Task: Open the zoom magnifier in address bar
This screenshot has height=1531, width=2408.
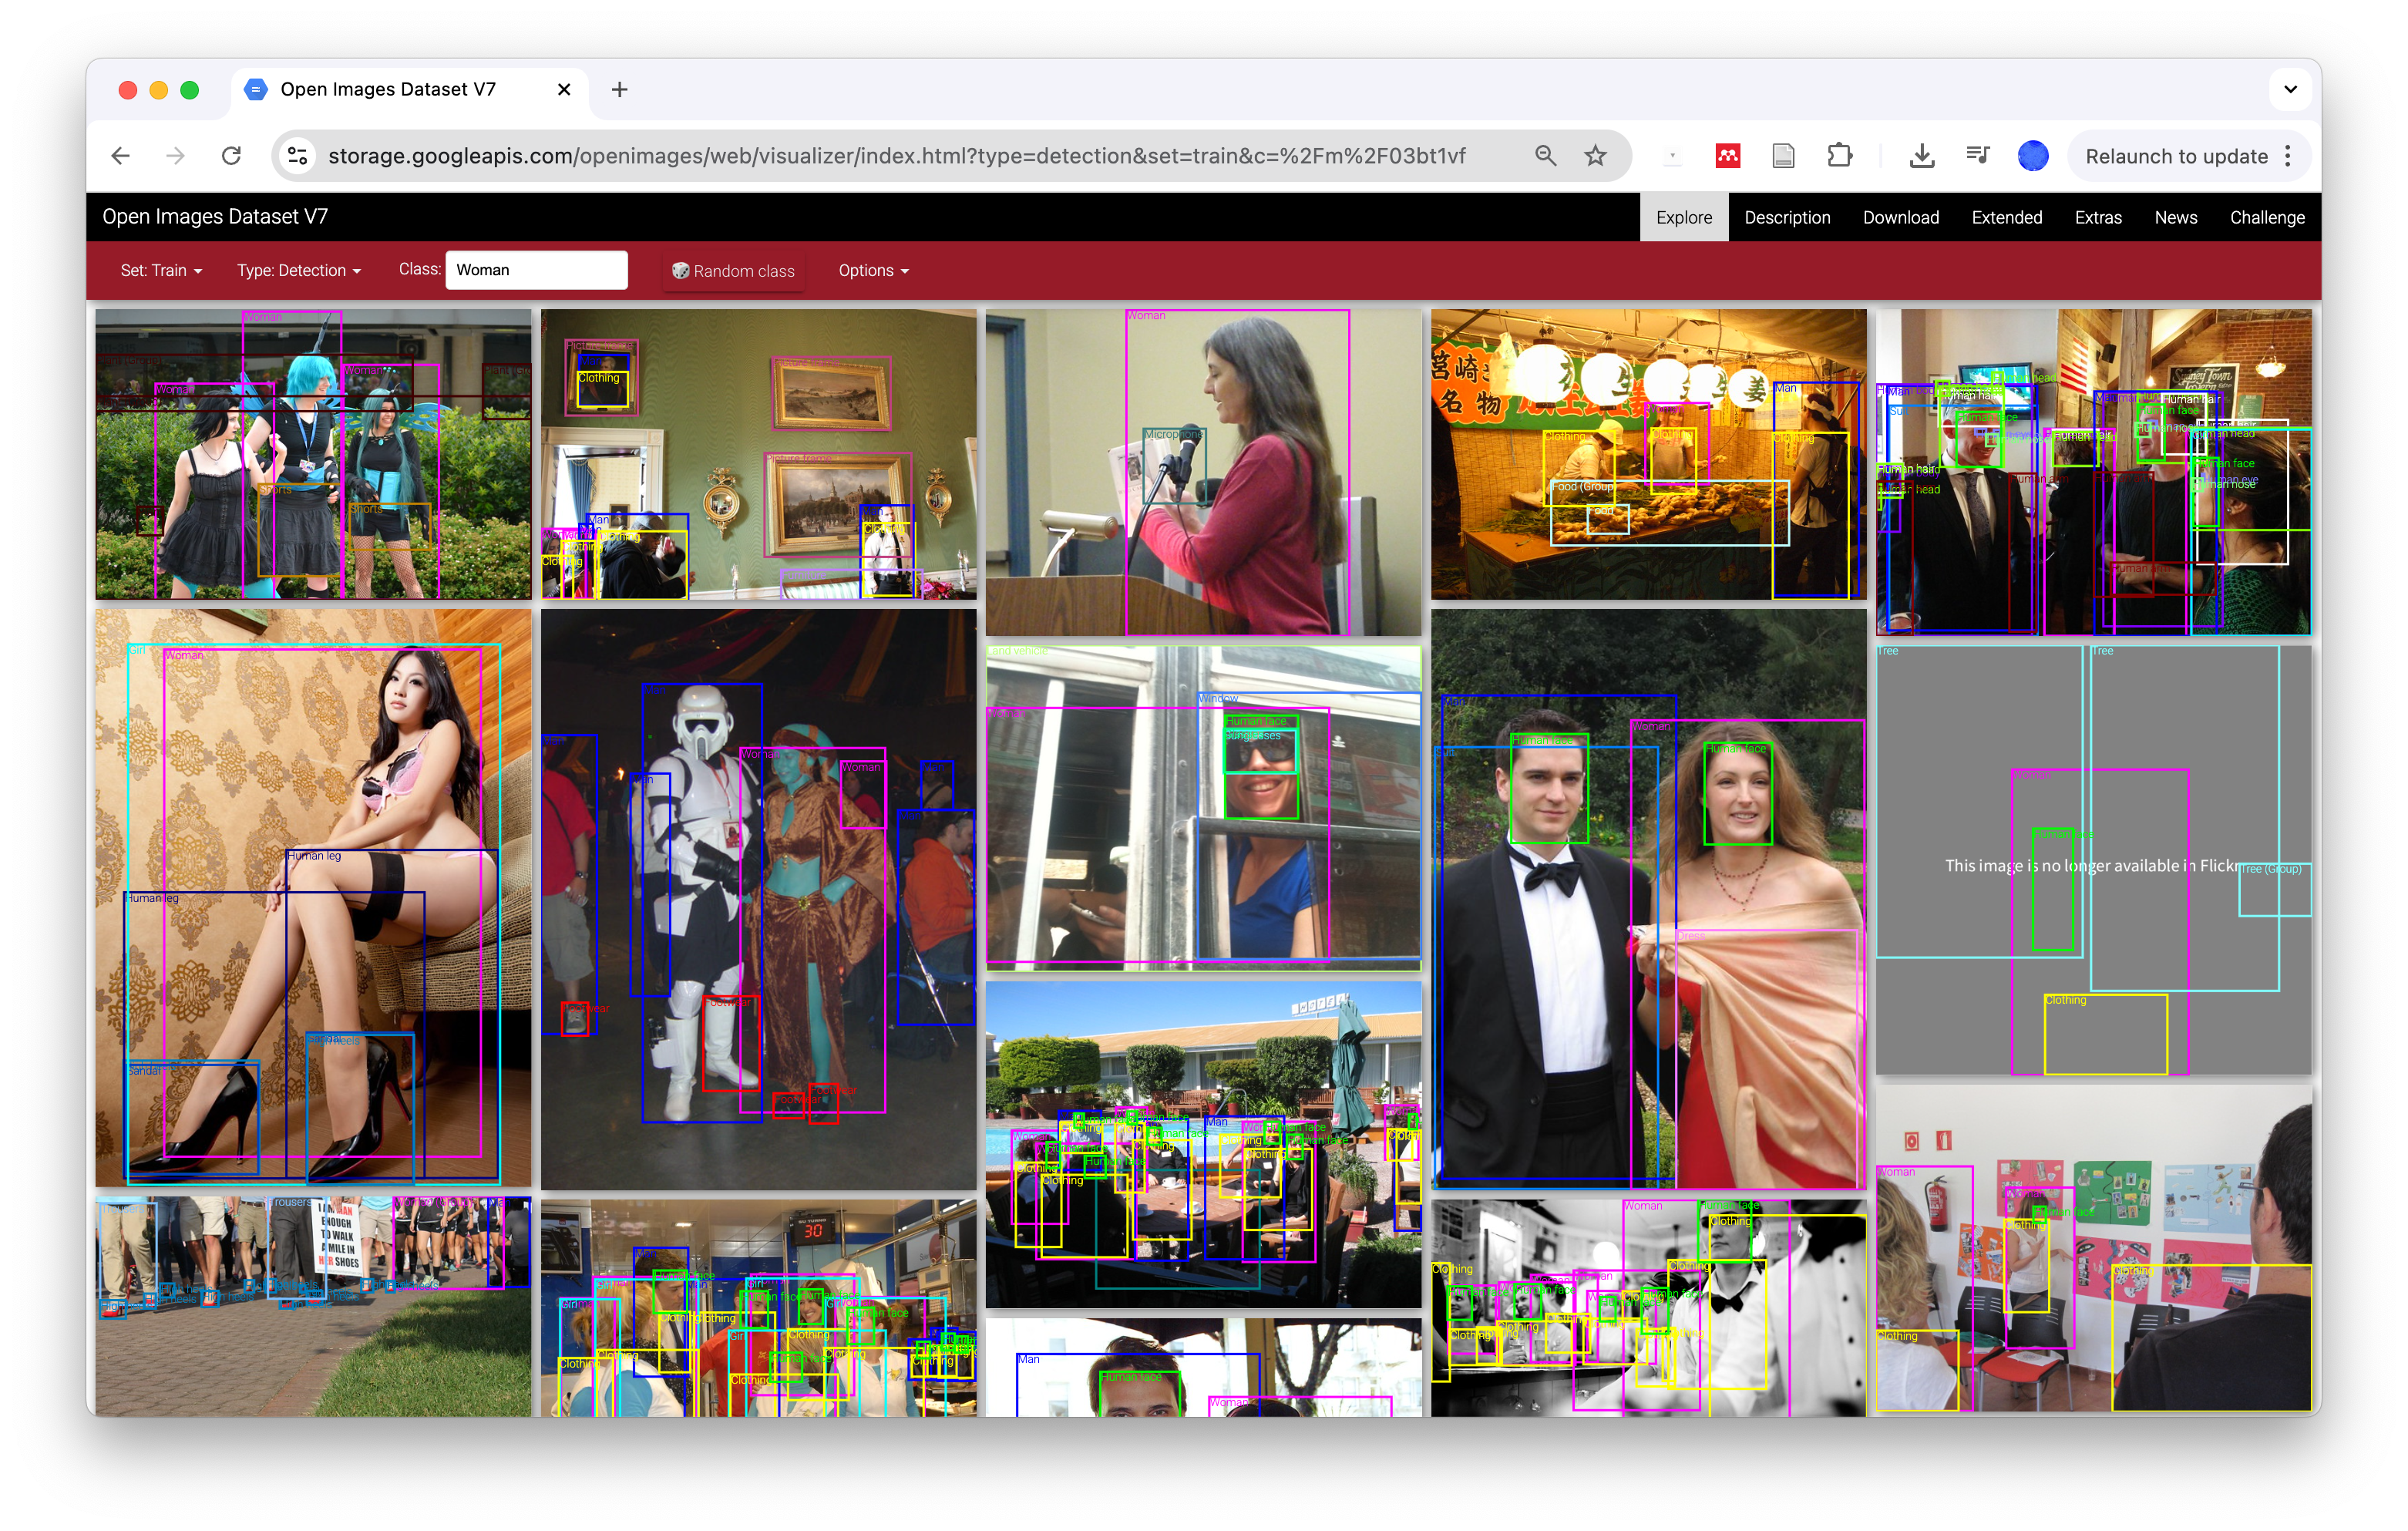Action: pyautogui.click(x=1545, y=156)
